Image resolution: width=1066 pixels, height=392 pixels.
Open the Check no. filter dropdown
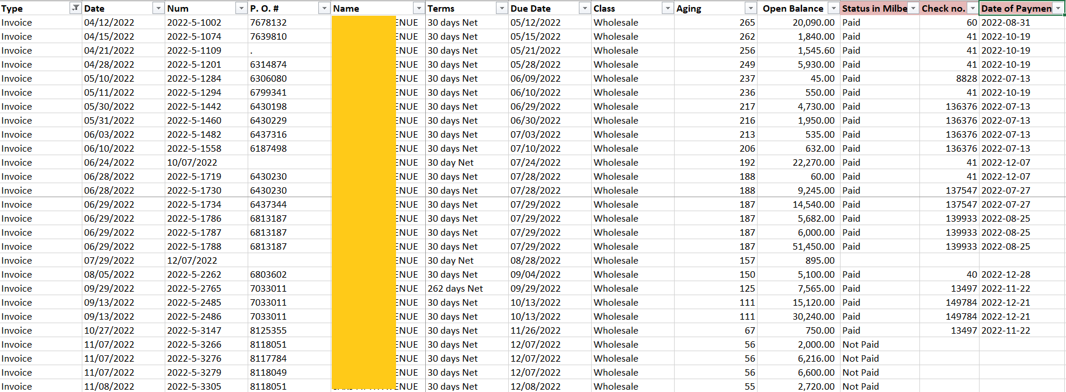tap(973, 8)
